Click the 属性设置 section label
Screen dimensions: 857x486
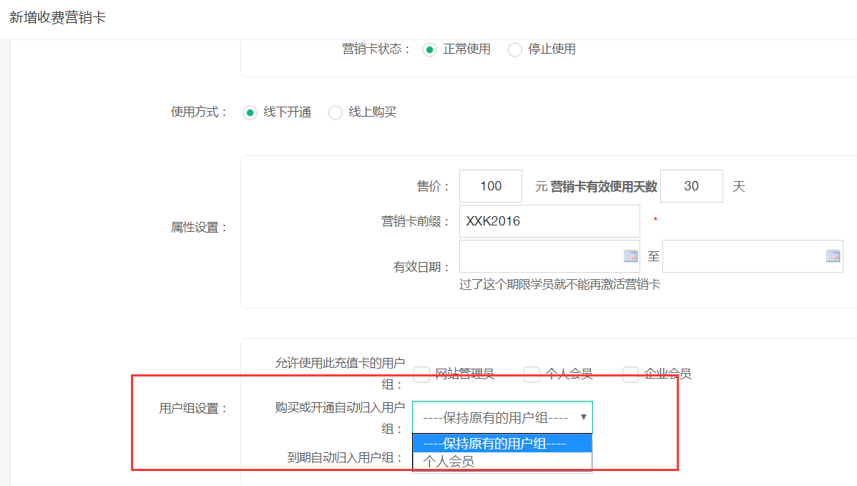click(x=198, y=228)
